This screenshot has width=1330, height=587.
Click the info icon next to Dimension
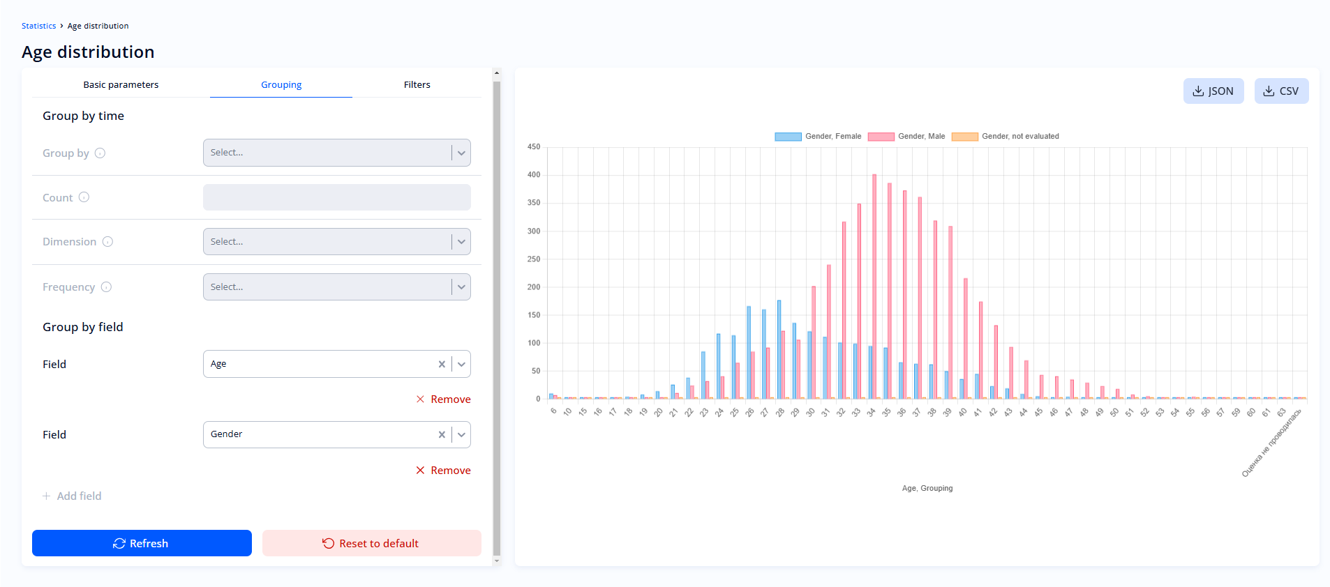pyautogui.click(x=107, y=242)
